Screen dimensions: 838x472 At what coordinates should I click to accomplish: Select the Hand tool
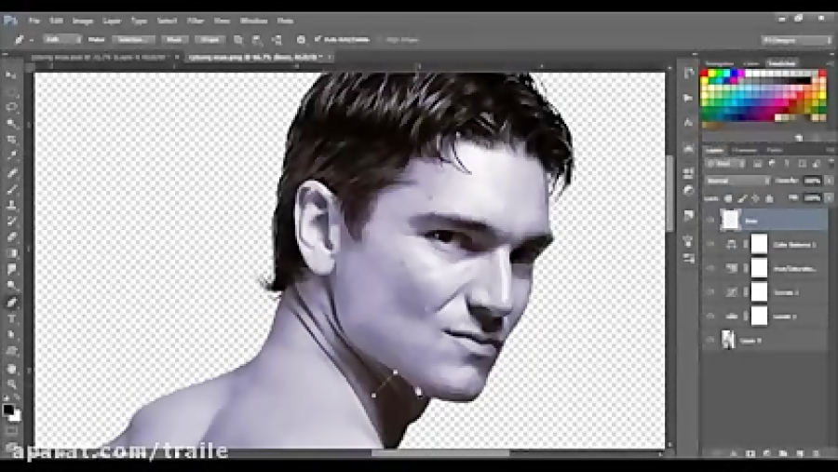click(11, 369)
